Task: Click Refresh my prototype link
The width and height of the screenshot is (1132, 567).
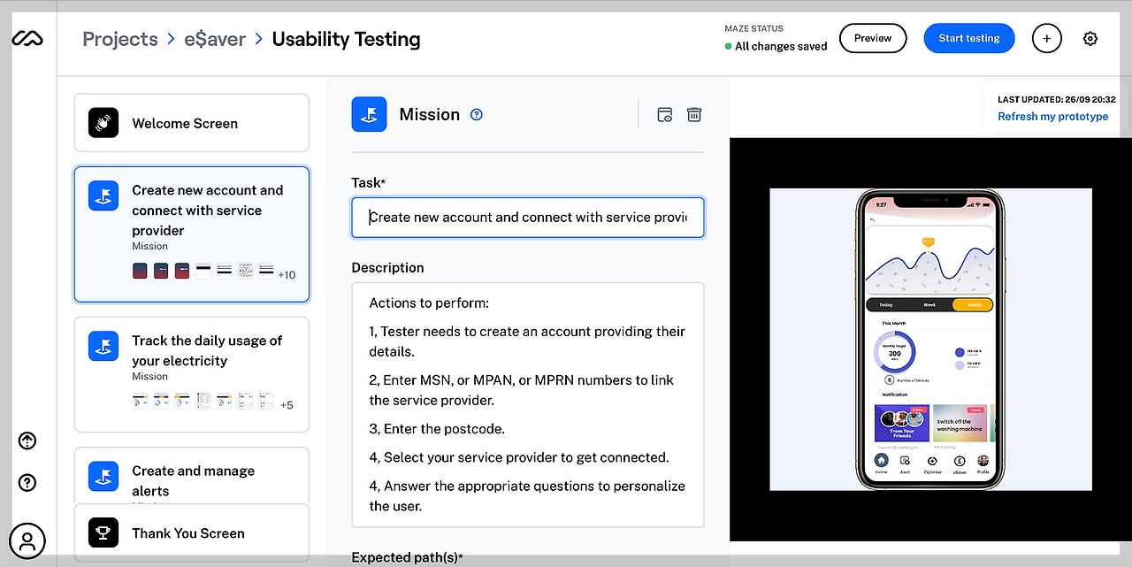Action: pyautogui.click(x=1052, y=117)
